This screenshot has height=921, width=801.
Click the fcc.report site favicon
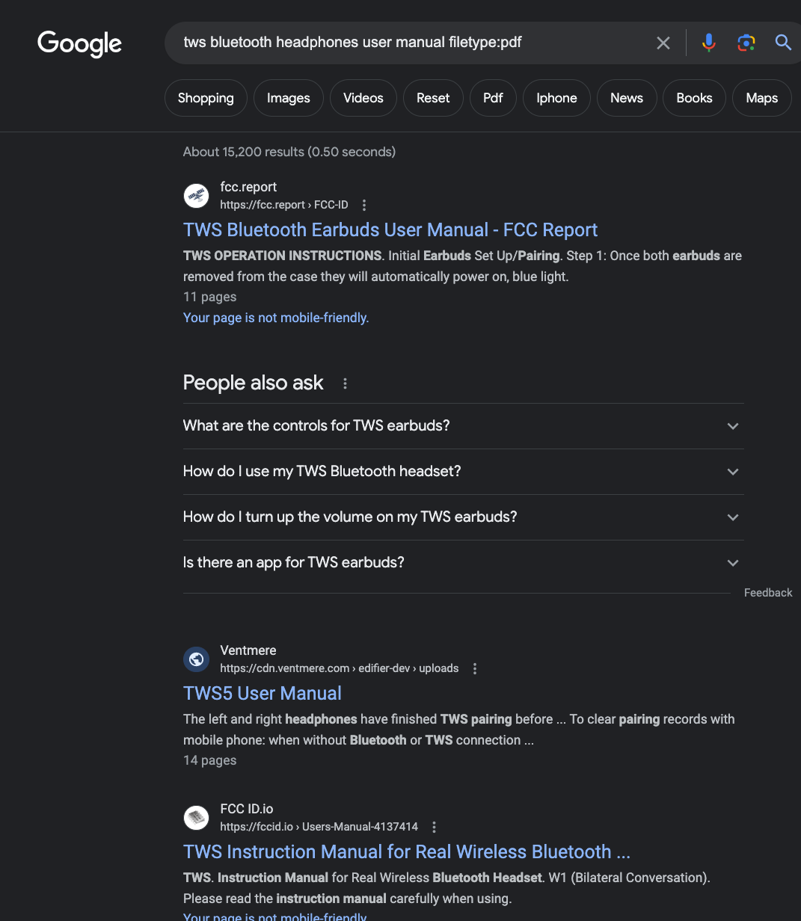196,195
